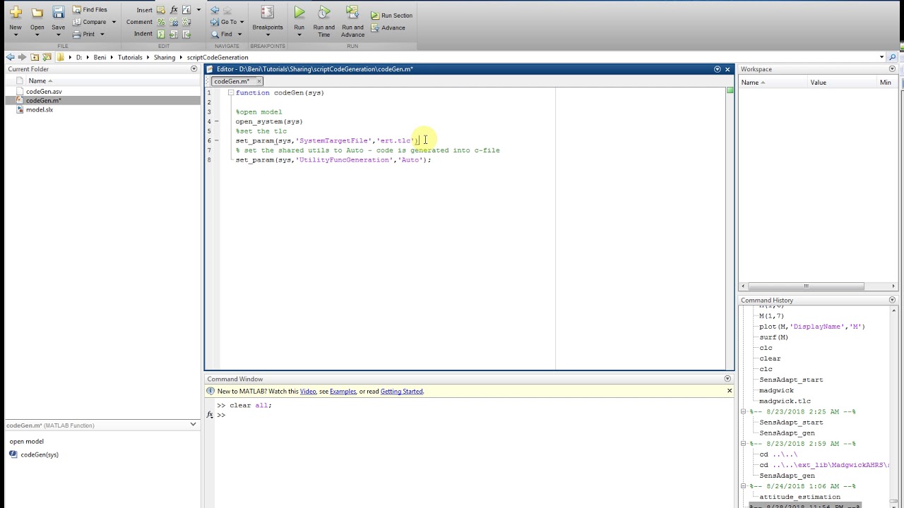The height and width of the screenshot is (508, 904).
Task: Click the address bar search icon
Action: click(x=893, y=57)
